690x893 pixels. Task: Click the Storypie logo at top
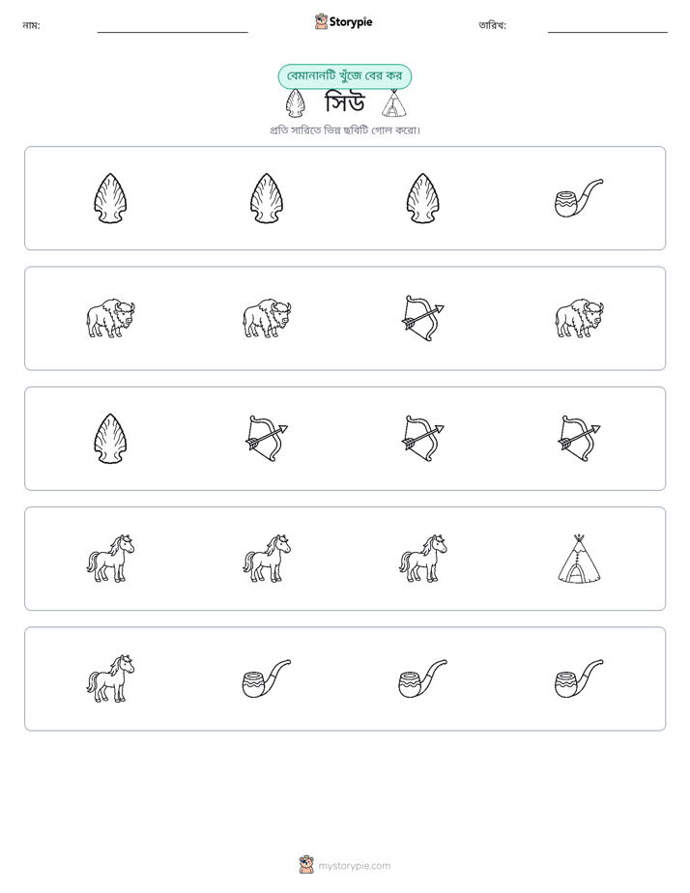click(343, 21)
